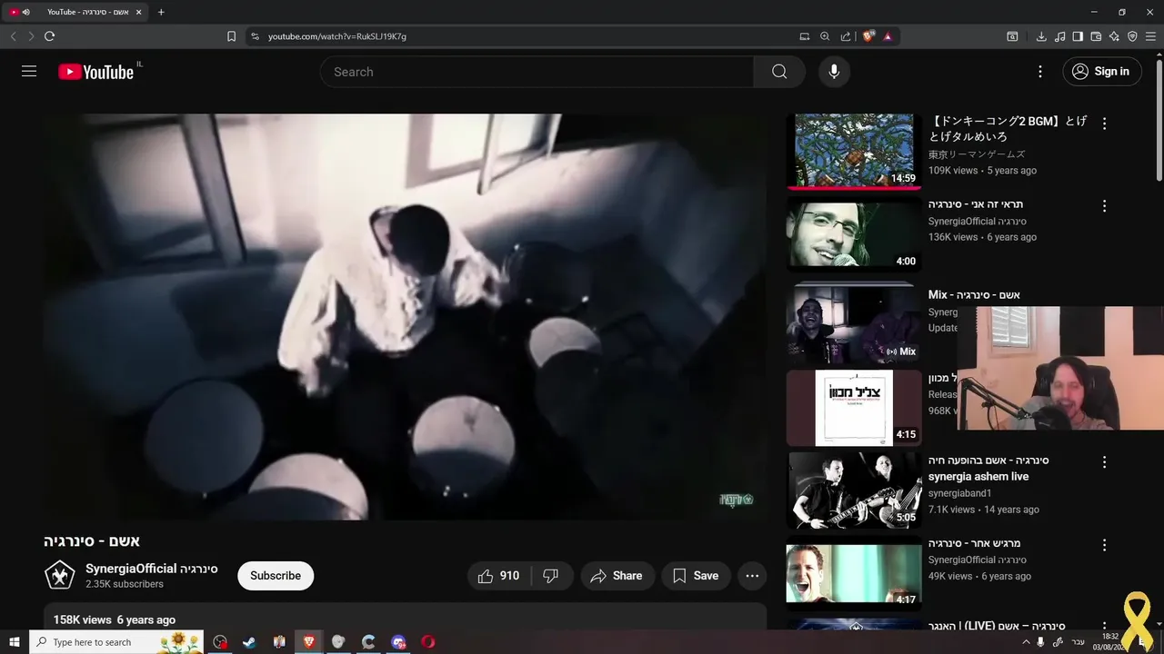This screenshot has height=654, width=1164.
Task: Click the tray microphone icon
Action: pos(1041,642)
